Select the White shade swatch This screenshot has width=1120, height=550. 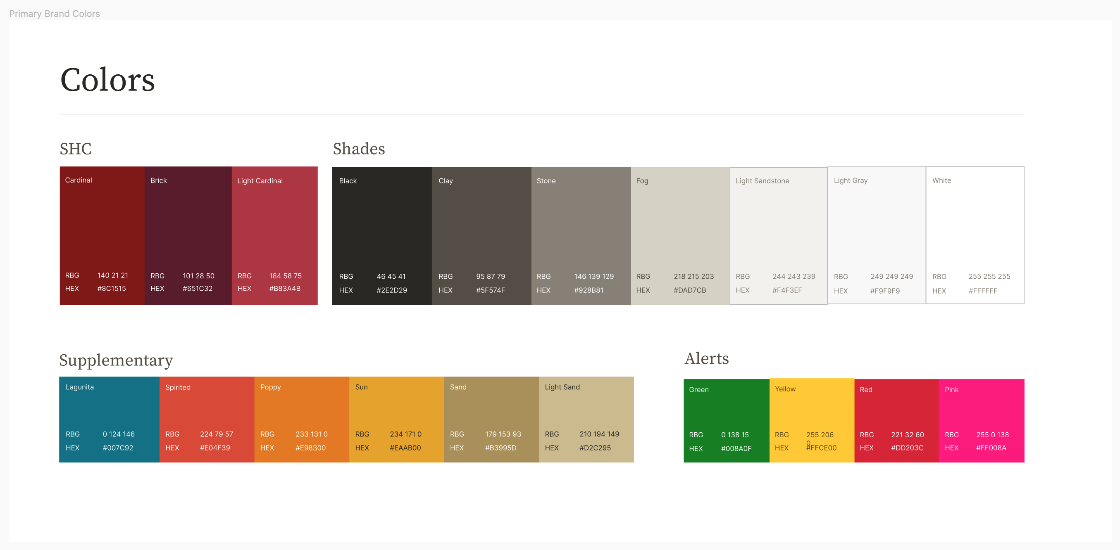tap(975, 235)
